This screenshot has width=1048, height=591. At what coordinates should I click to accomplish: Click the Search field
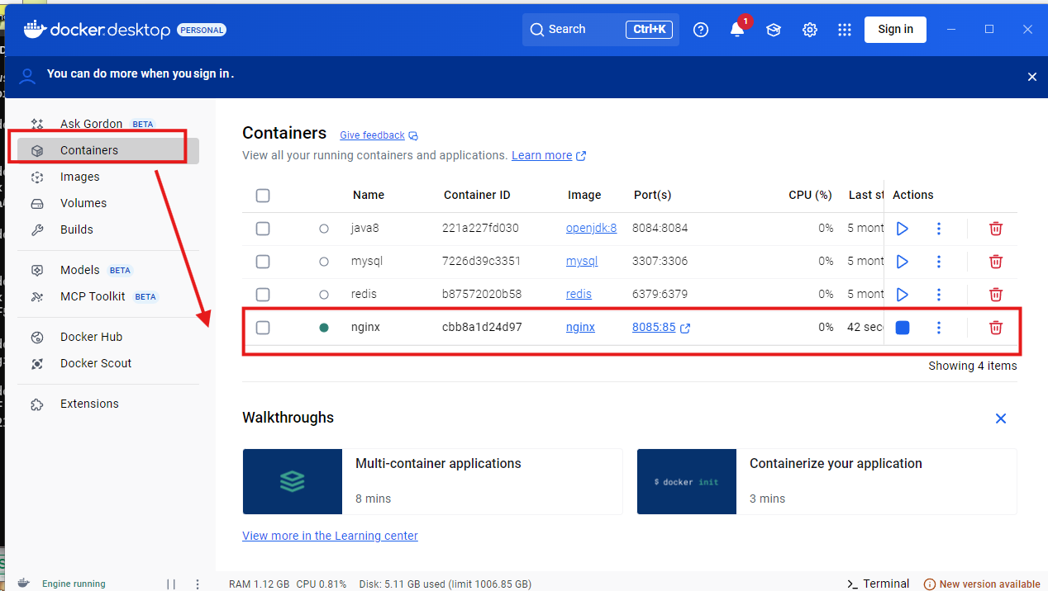(x=601, y=30)
